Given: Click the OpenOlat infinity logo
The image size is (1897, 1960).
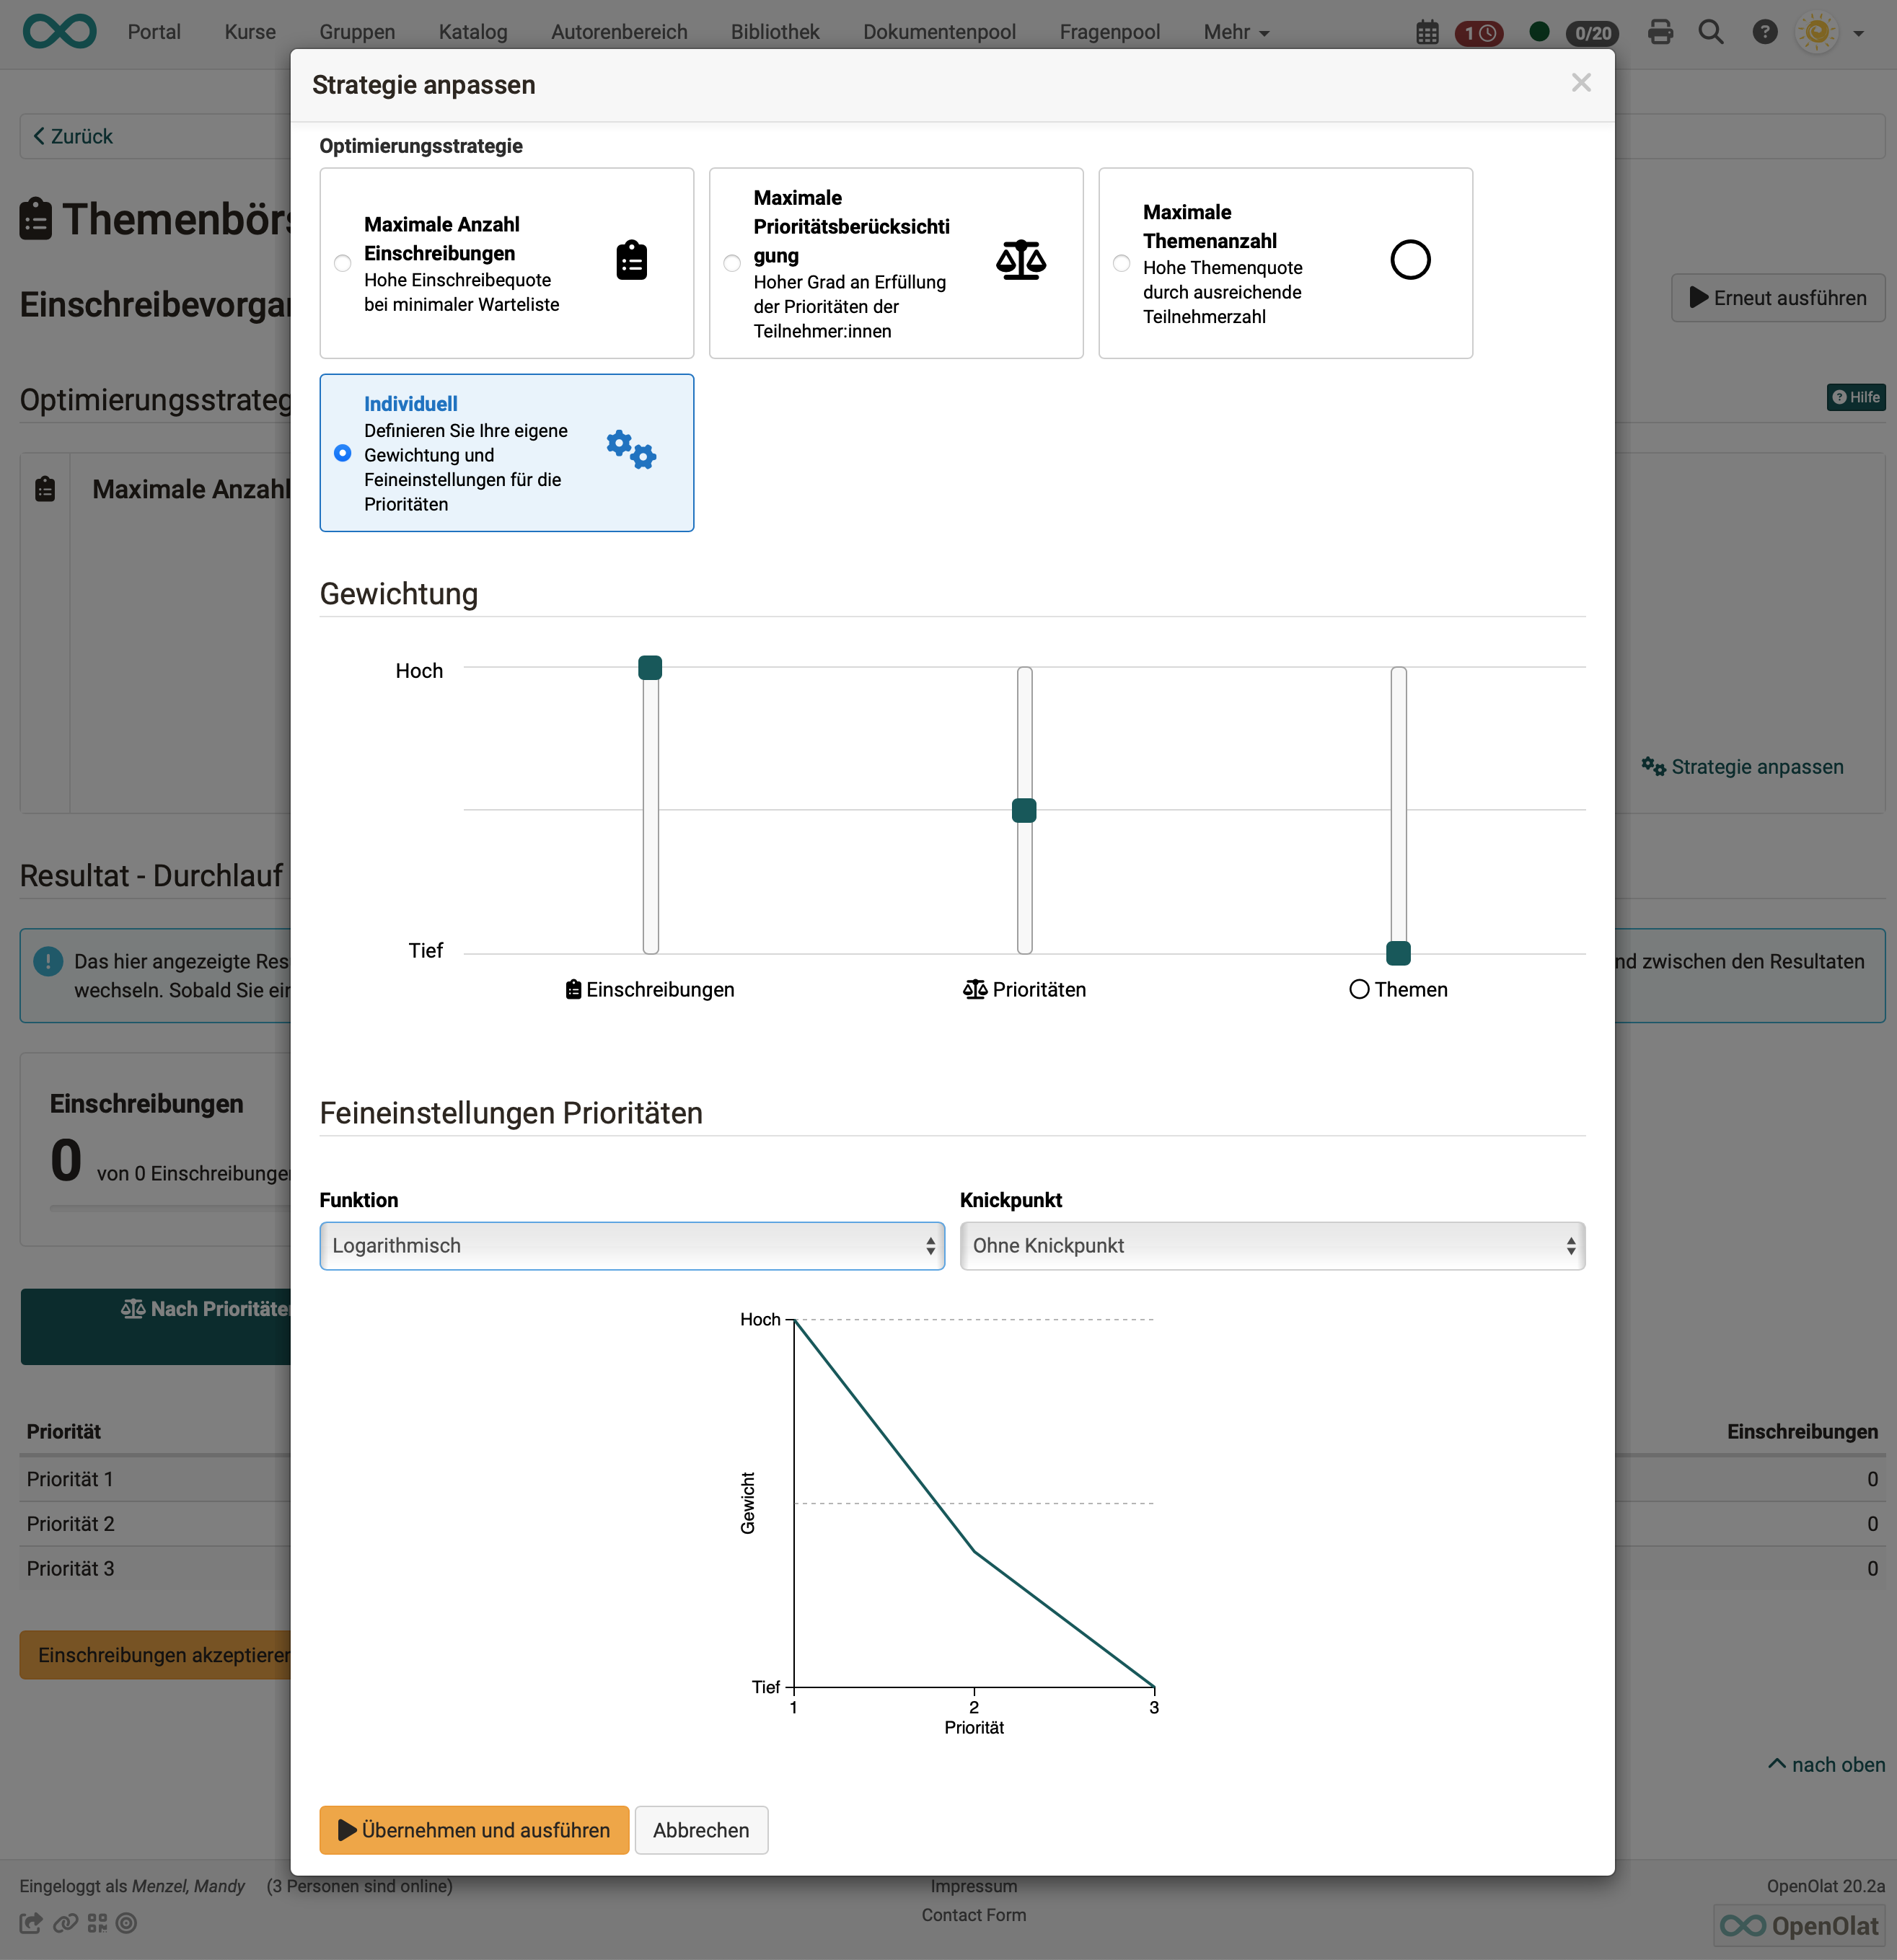Looking at the screenshot, I should (60, 32).
